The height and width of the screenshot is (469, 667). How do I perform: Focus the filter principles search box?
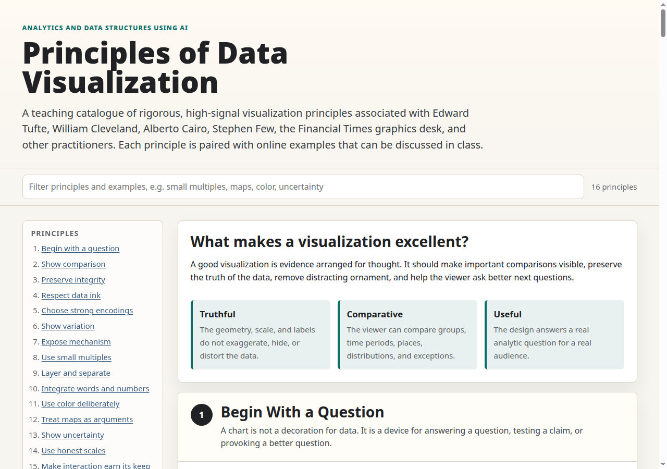[x=303, y=187]
